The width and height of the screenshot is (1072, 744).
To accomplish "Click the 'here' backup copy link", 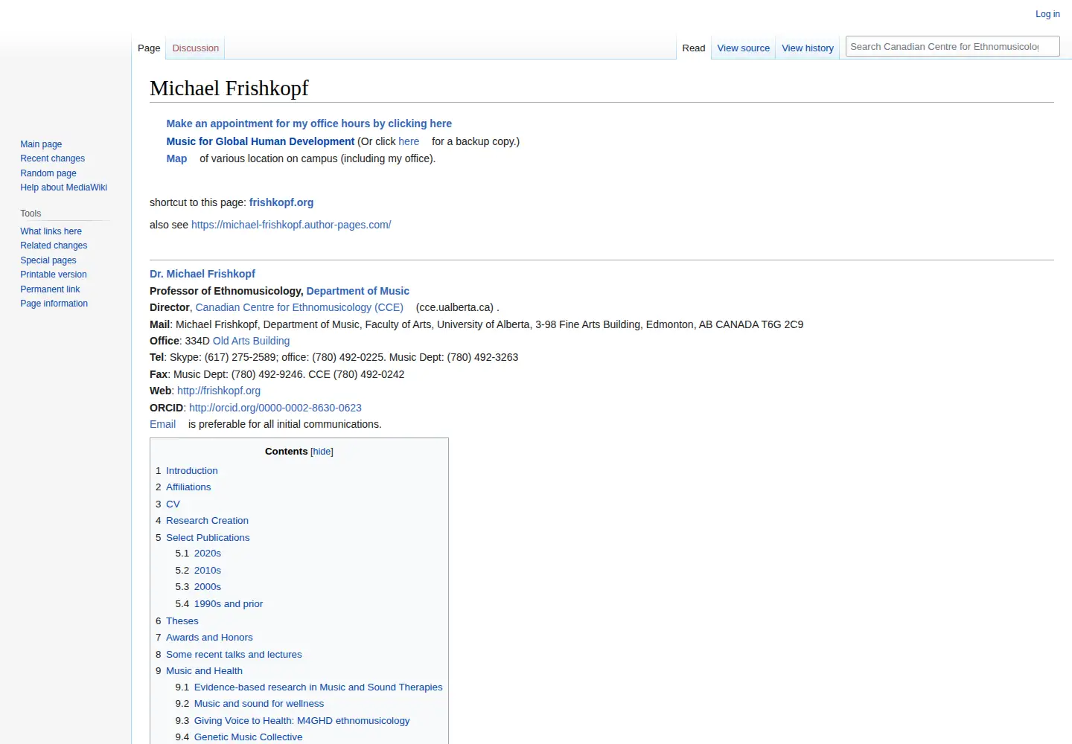I will [x=409, y=141].
